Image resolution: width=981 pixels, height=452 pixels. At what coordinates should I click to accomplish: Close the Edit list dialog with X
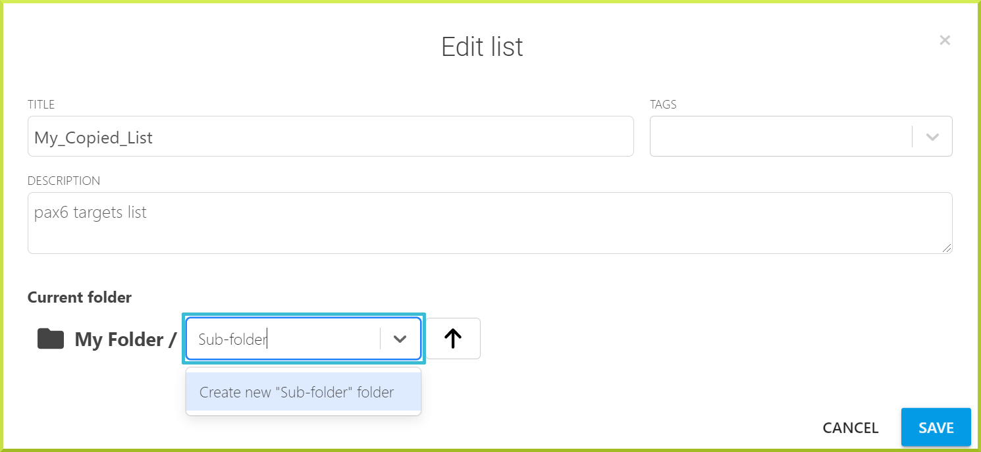point(945,40)
